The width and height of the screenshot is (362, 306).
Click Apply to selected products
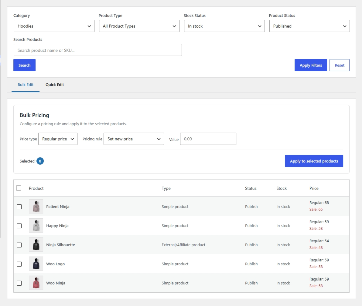[314, 161]
